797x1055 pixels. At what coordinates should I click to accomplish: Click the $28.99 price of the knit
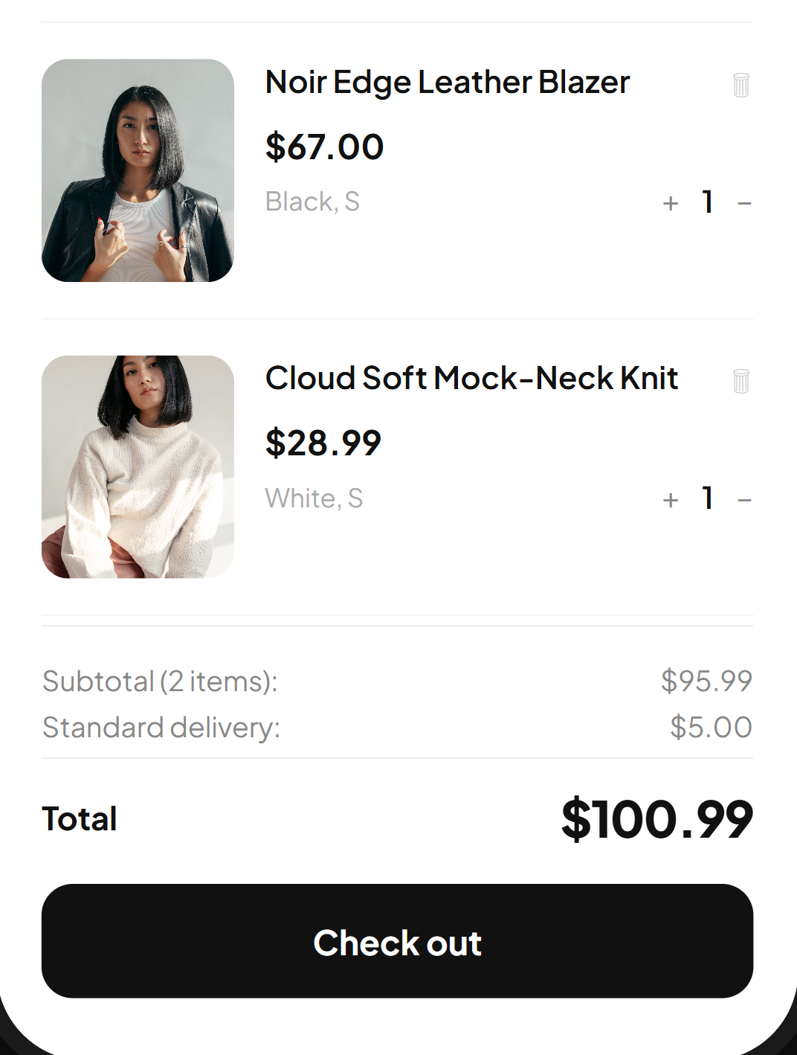(323, 443)
